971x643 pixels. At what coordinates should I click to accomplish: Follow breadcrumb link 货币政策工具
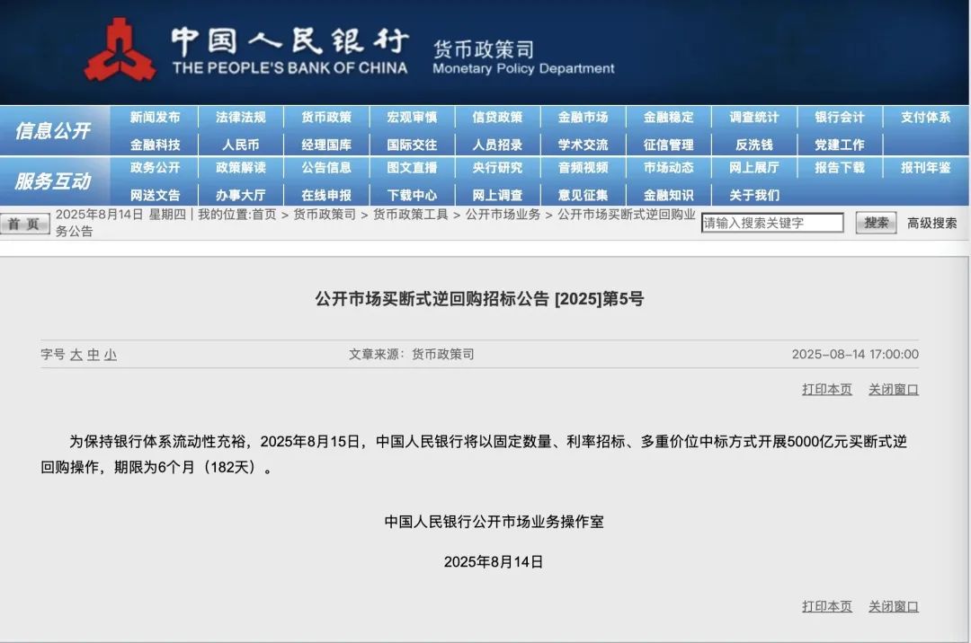[x=411, y=215]
